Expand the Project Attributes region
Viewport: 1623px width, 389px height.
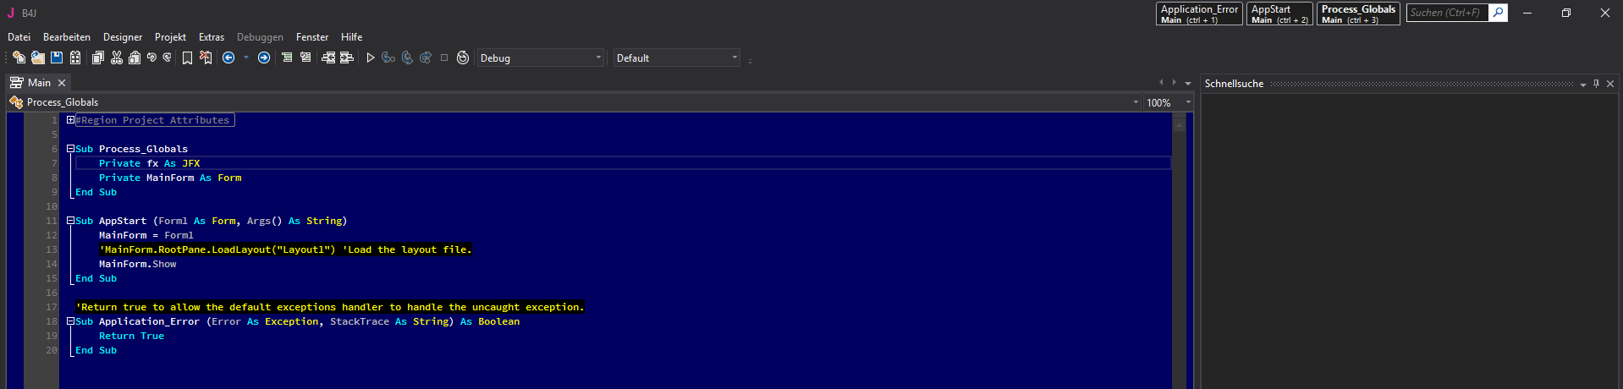(71, 120)
